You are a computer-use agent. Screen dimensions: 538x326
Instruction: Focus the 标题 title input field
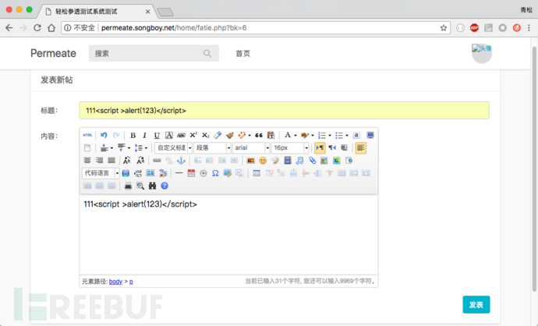click(x=285, y=111)
